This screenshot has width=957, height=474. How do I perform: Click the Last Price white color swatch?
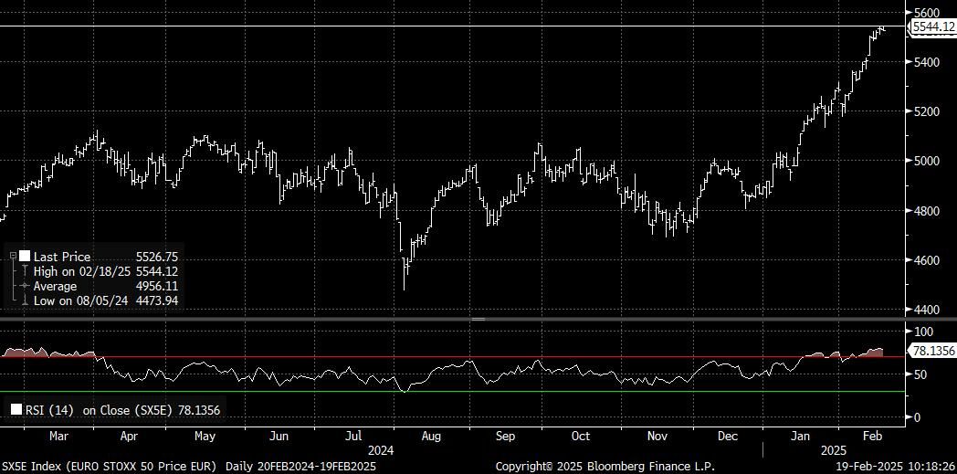(25, 258)
